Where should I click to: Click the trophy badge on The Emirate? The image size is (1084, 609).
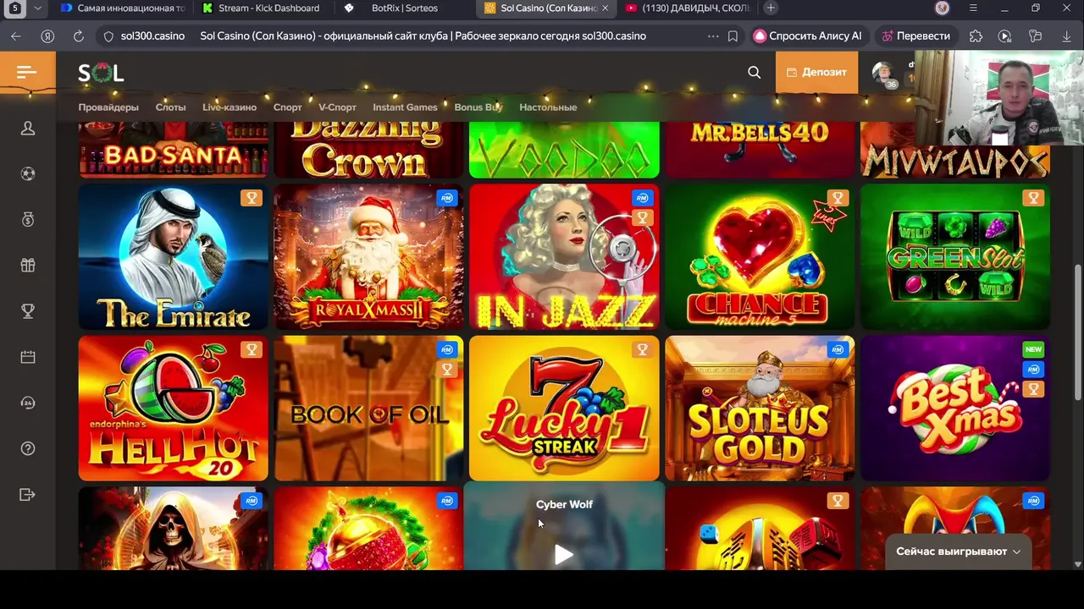pos(251,198)
